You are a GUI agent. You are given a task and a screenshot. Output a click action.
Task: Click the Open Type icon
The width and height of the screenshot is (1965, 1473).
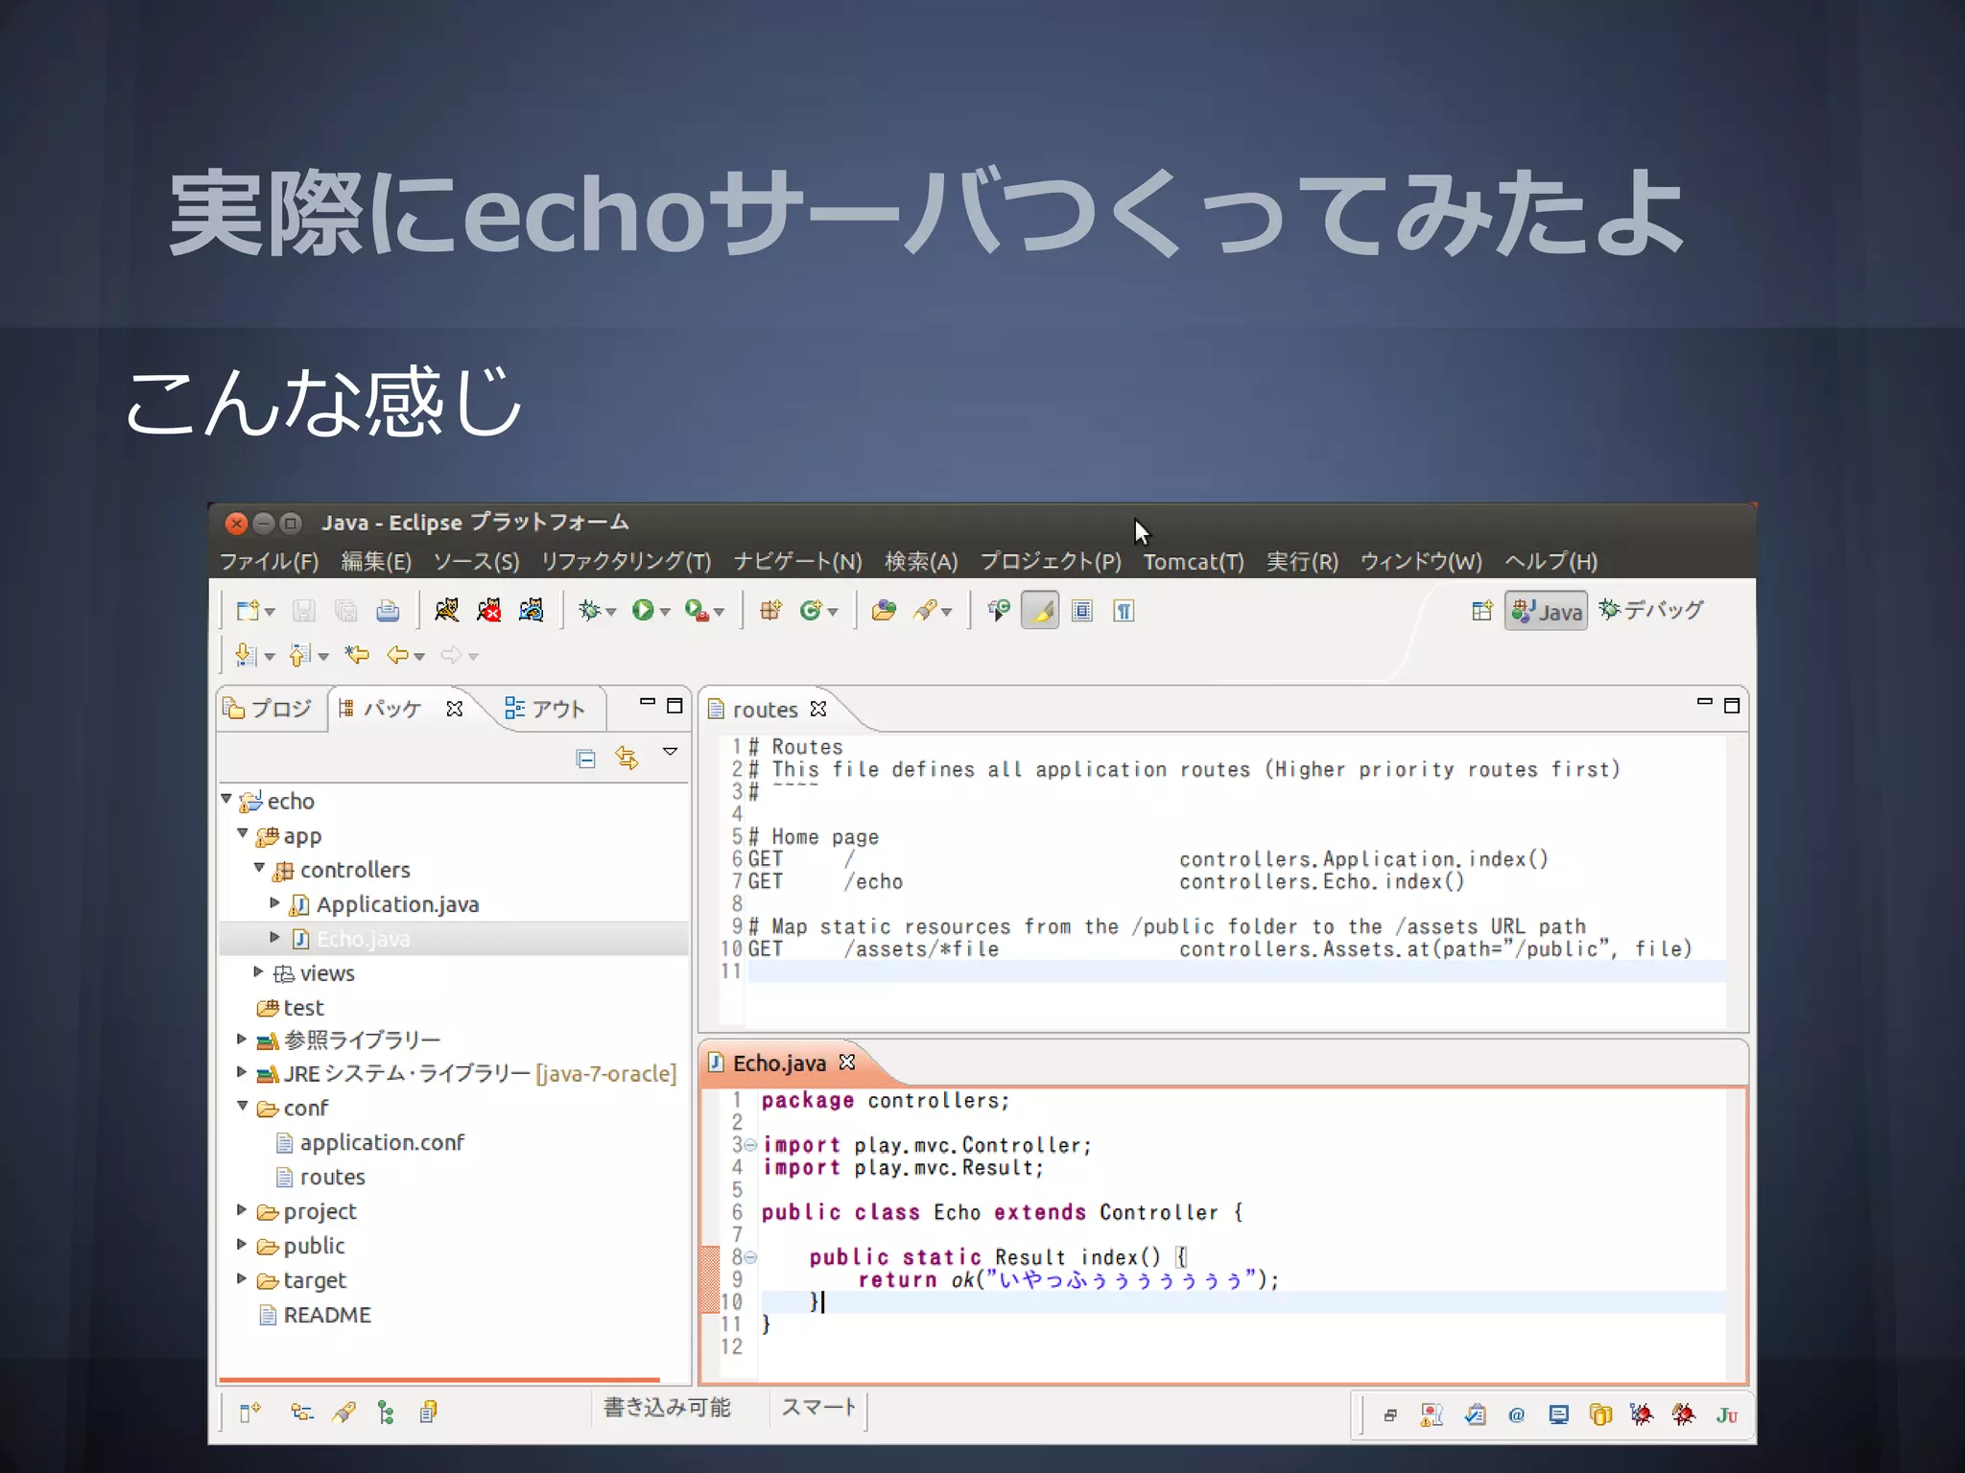[884, 611]
